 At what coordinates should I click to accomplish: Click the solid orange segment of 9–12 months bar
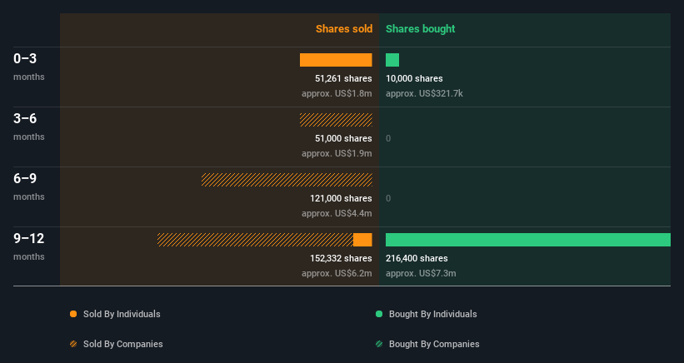click(362, 240)
